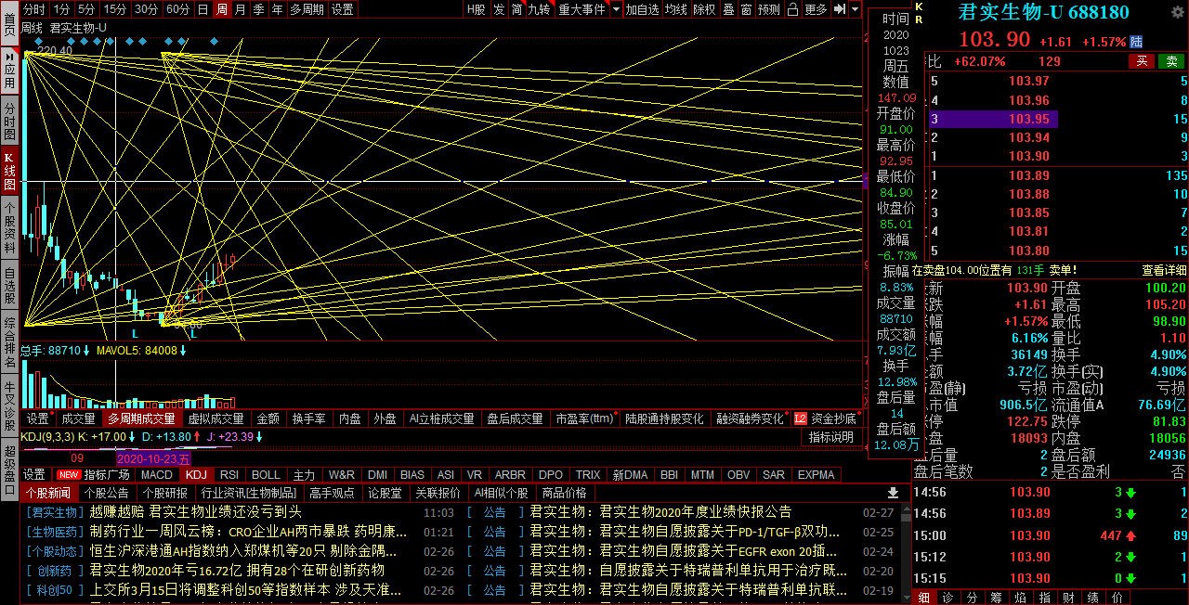Click the red 买 buy button

pyautogui.click(x=1142, y=61)
